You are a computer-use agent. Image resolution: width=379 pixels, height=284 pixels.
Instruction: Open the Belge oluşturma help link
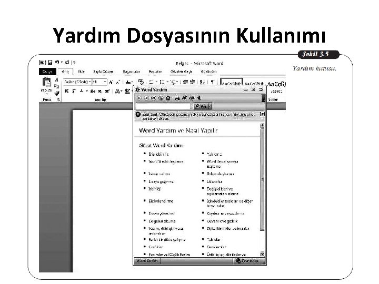pyautogui.click(x=220, y=174)
